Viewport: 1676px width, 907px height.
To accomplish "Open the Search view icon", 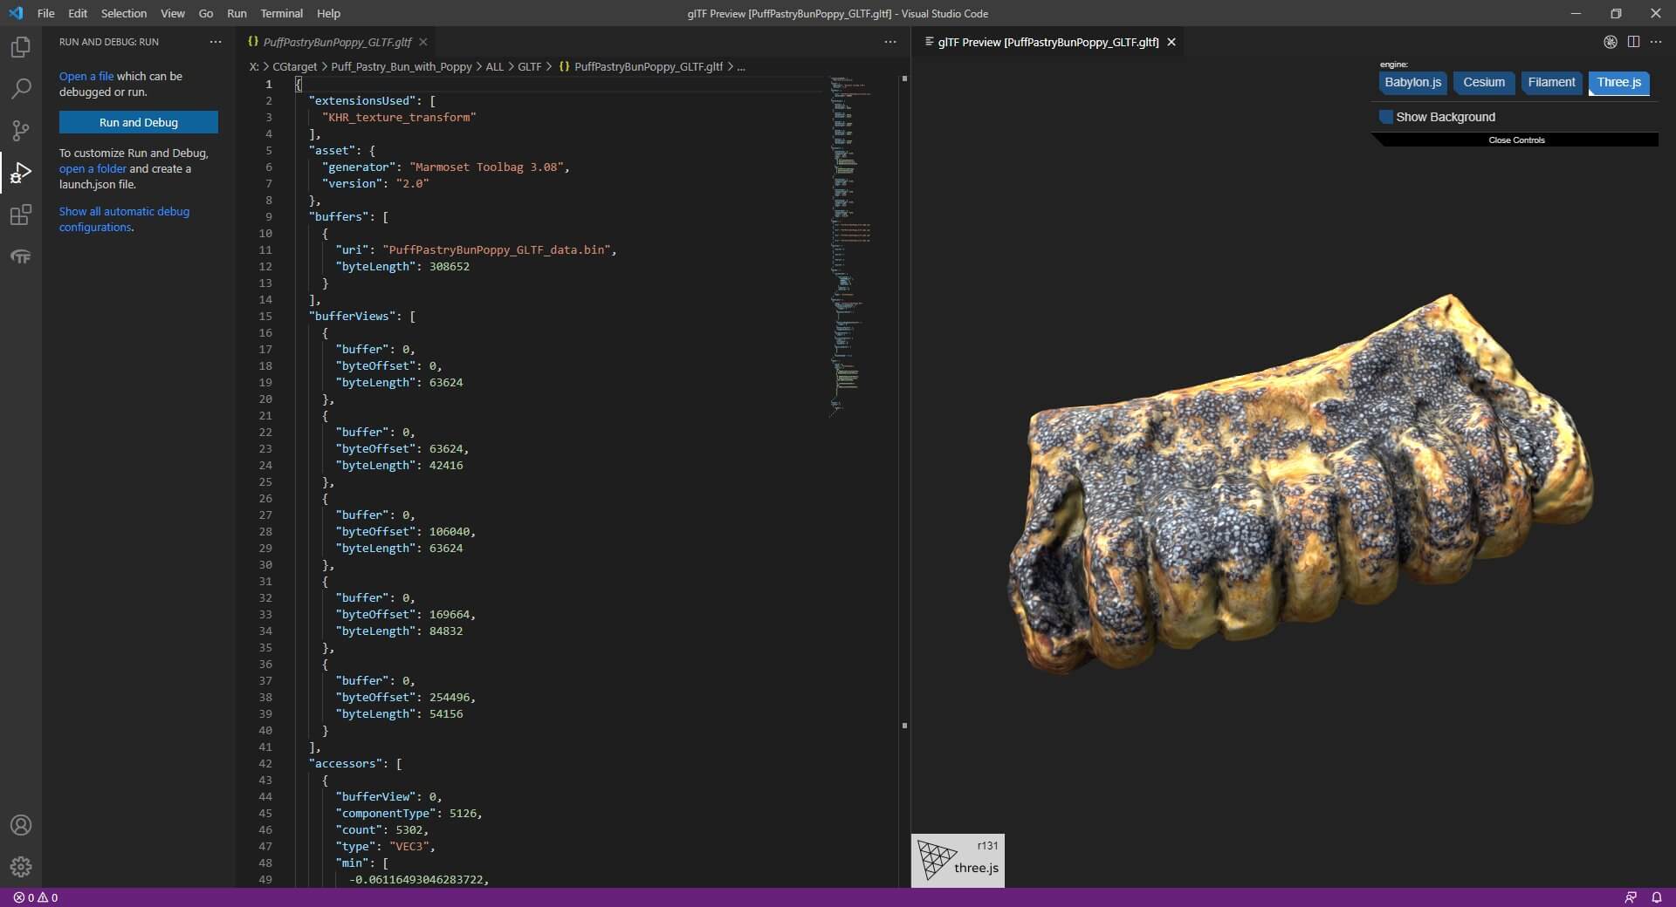I will click(x=20, y=88).
